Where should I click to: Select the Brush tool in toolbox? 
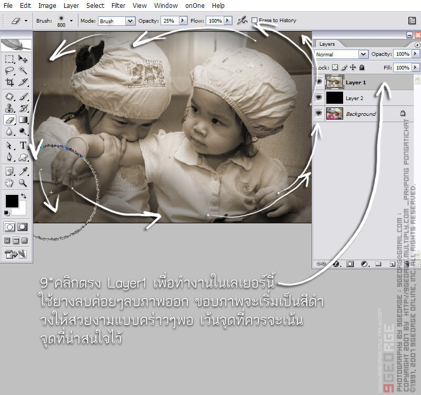pos(23,96)
